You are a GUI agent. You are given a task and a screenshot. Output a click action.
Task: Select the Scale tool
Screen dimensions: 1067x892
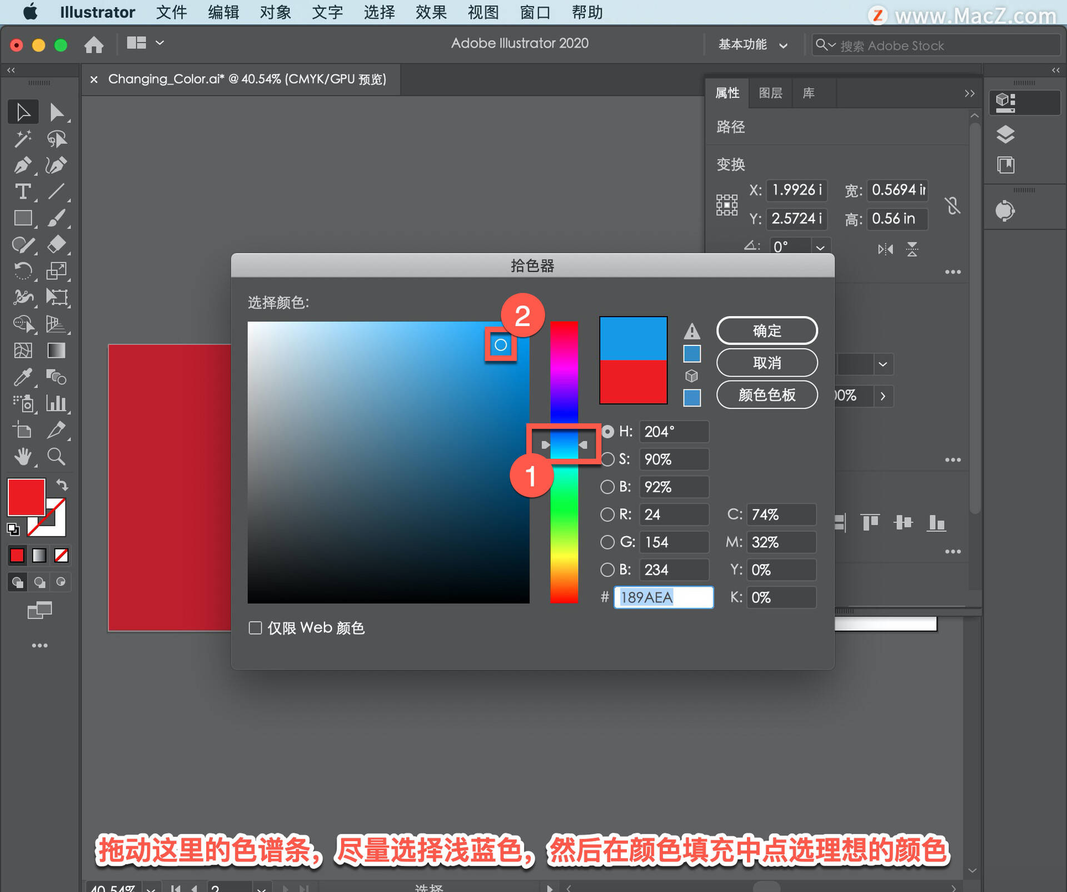click(56, 271)
